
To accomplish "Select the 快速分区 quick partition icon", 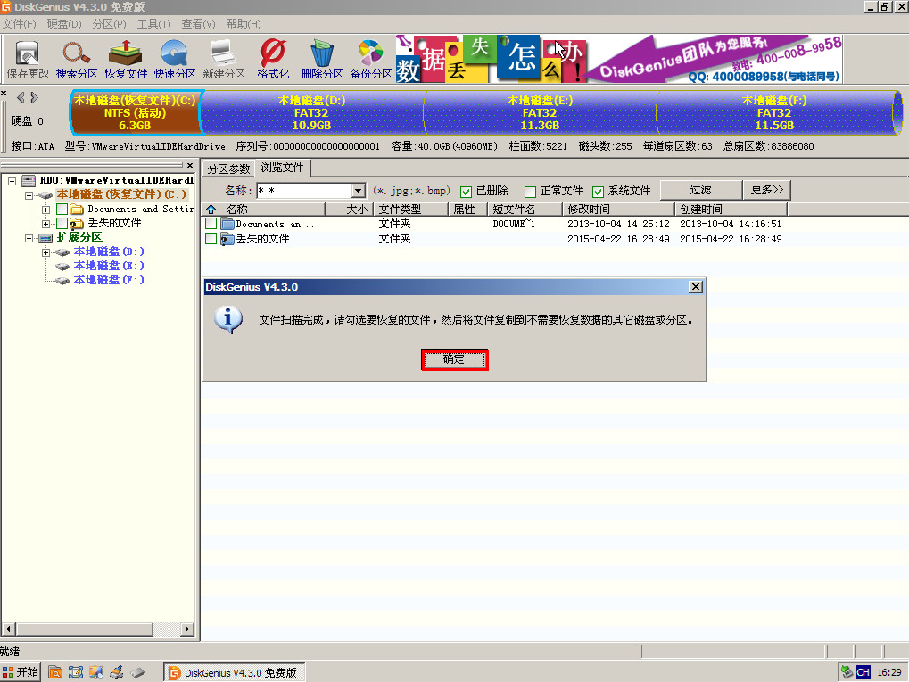I will point(175,59).
